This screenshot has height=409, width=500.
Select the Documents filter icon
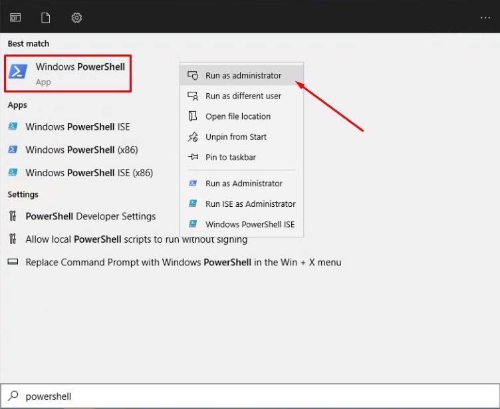[46, 17]
